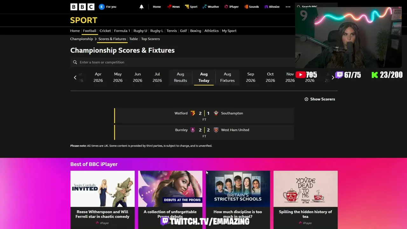
Task: Open the notifications bell
Action: 141,7
